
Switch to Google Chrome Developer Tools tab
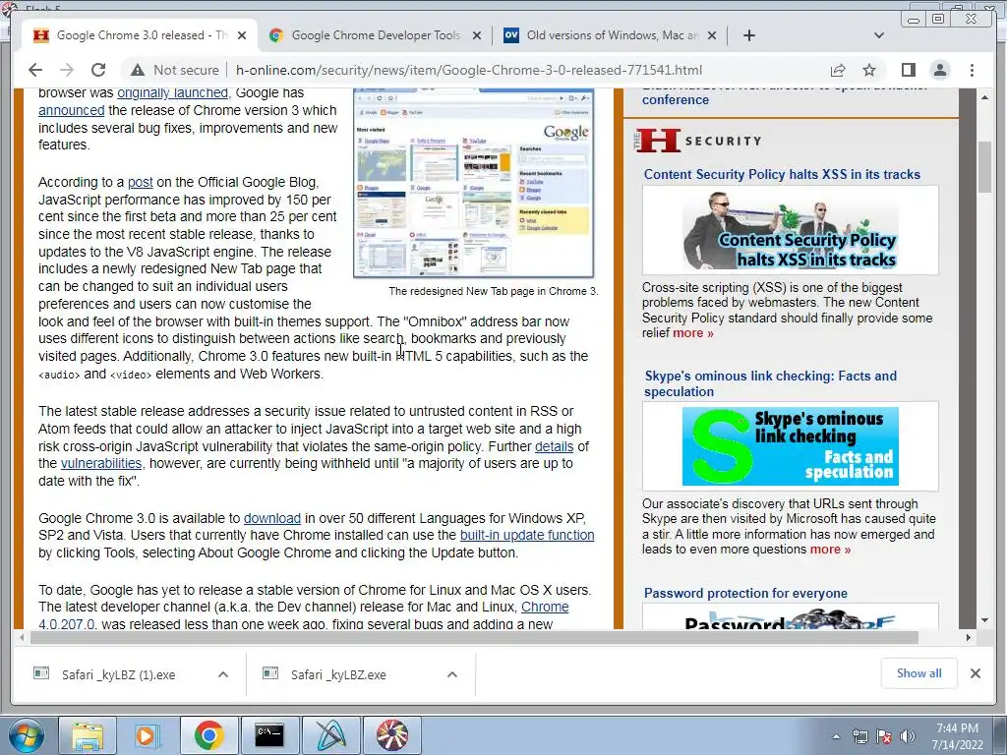[376, 35]
